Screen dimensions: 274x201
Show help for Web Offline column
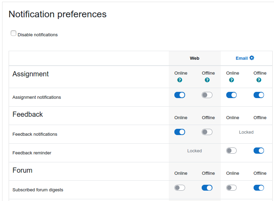[207, 80]
